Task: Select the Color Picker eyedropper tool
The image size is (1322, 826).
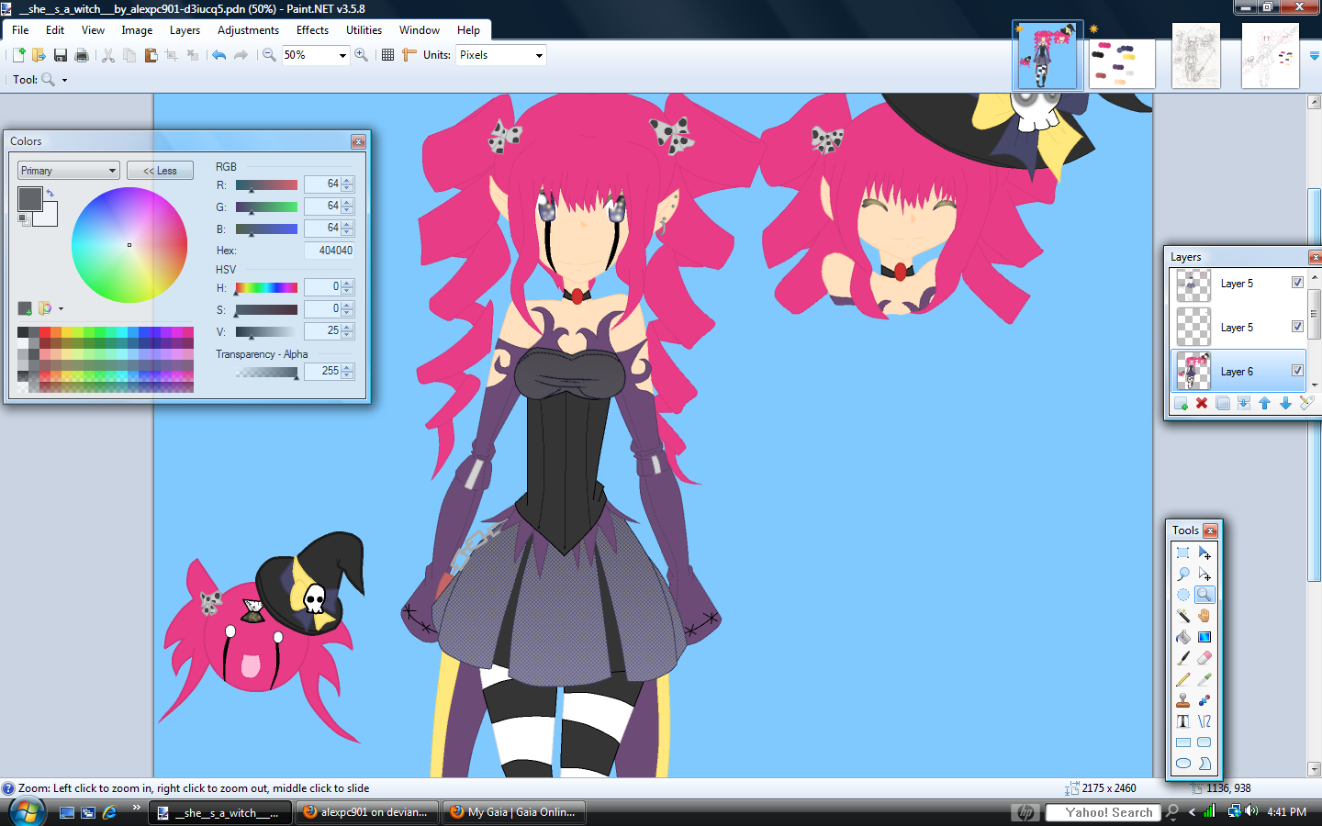Action: [1204, 679]
